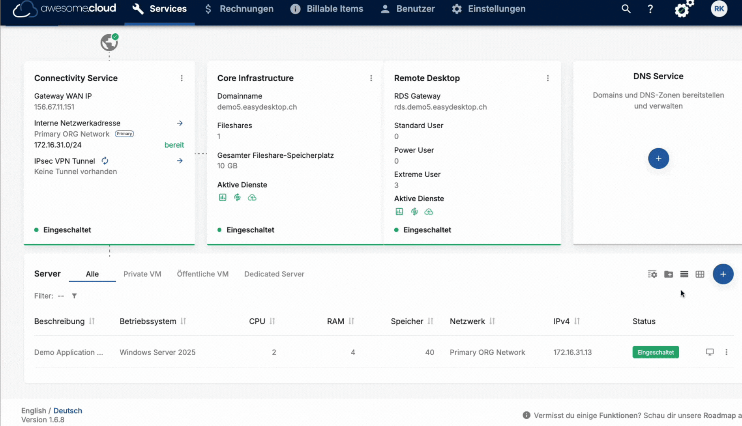This screenshot has height=426, width=742.
Task: Open Remote Desktop three-dot menu
Action: [x=548, y=78]
